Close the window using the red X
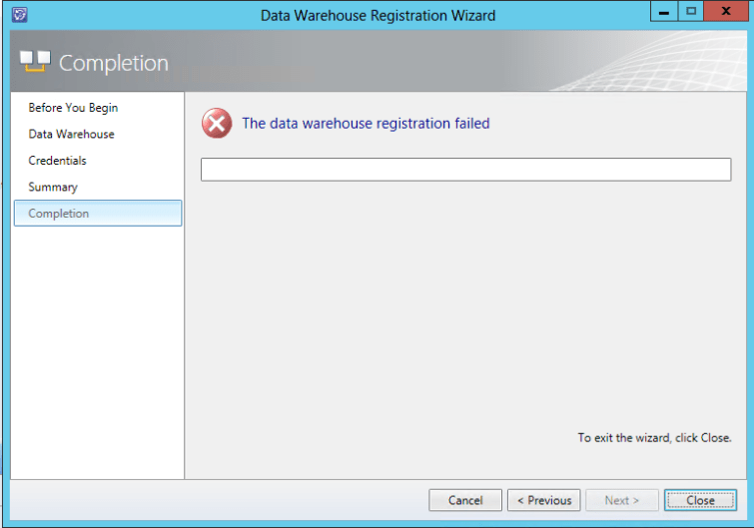The width and height of the screenshot is (754, 528). coord(725,13)
